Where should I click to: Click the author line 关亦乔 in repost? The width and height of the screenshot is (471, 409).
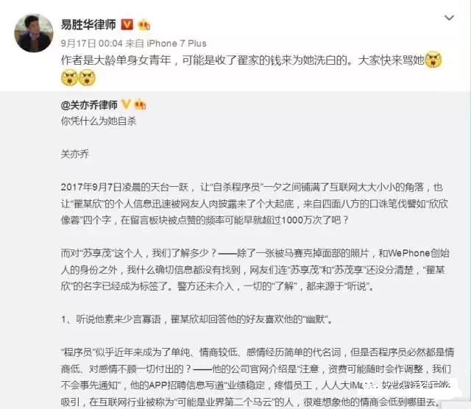[x=75, y=154]
